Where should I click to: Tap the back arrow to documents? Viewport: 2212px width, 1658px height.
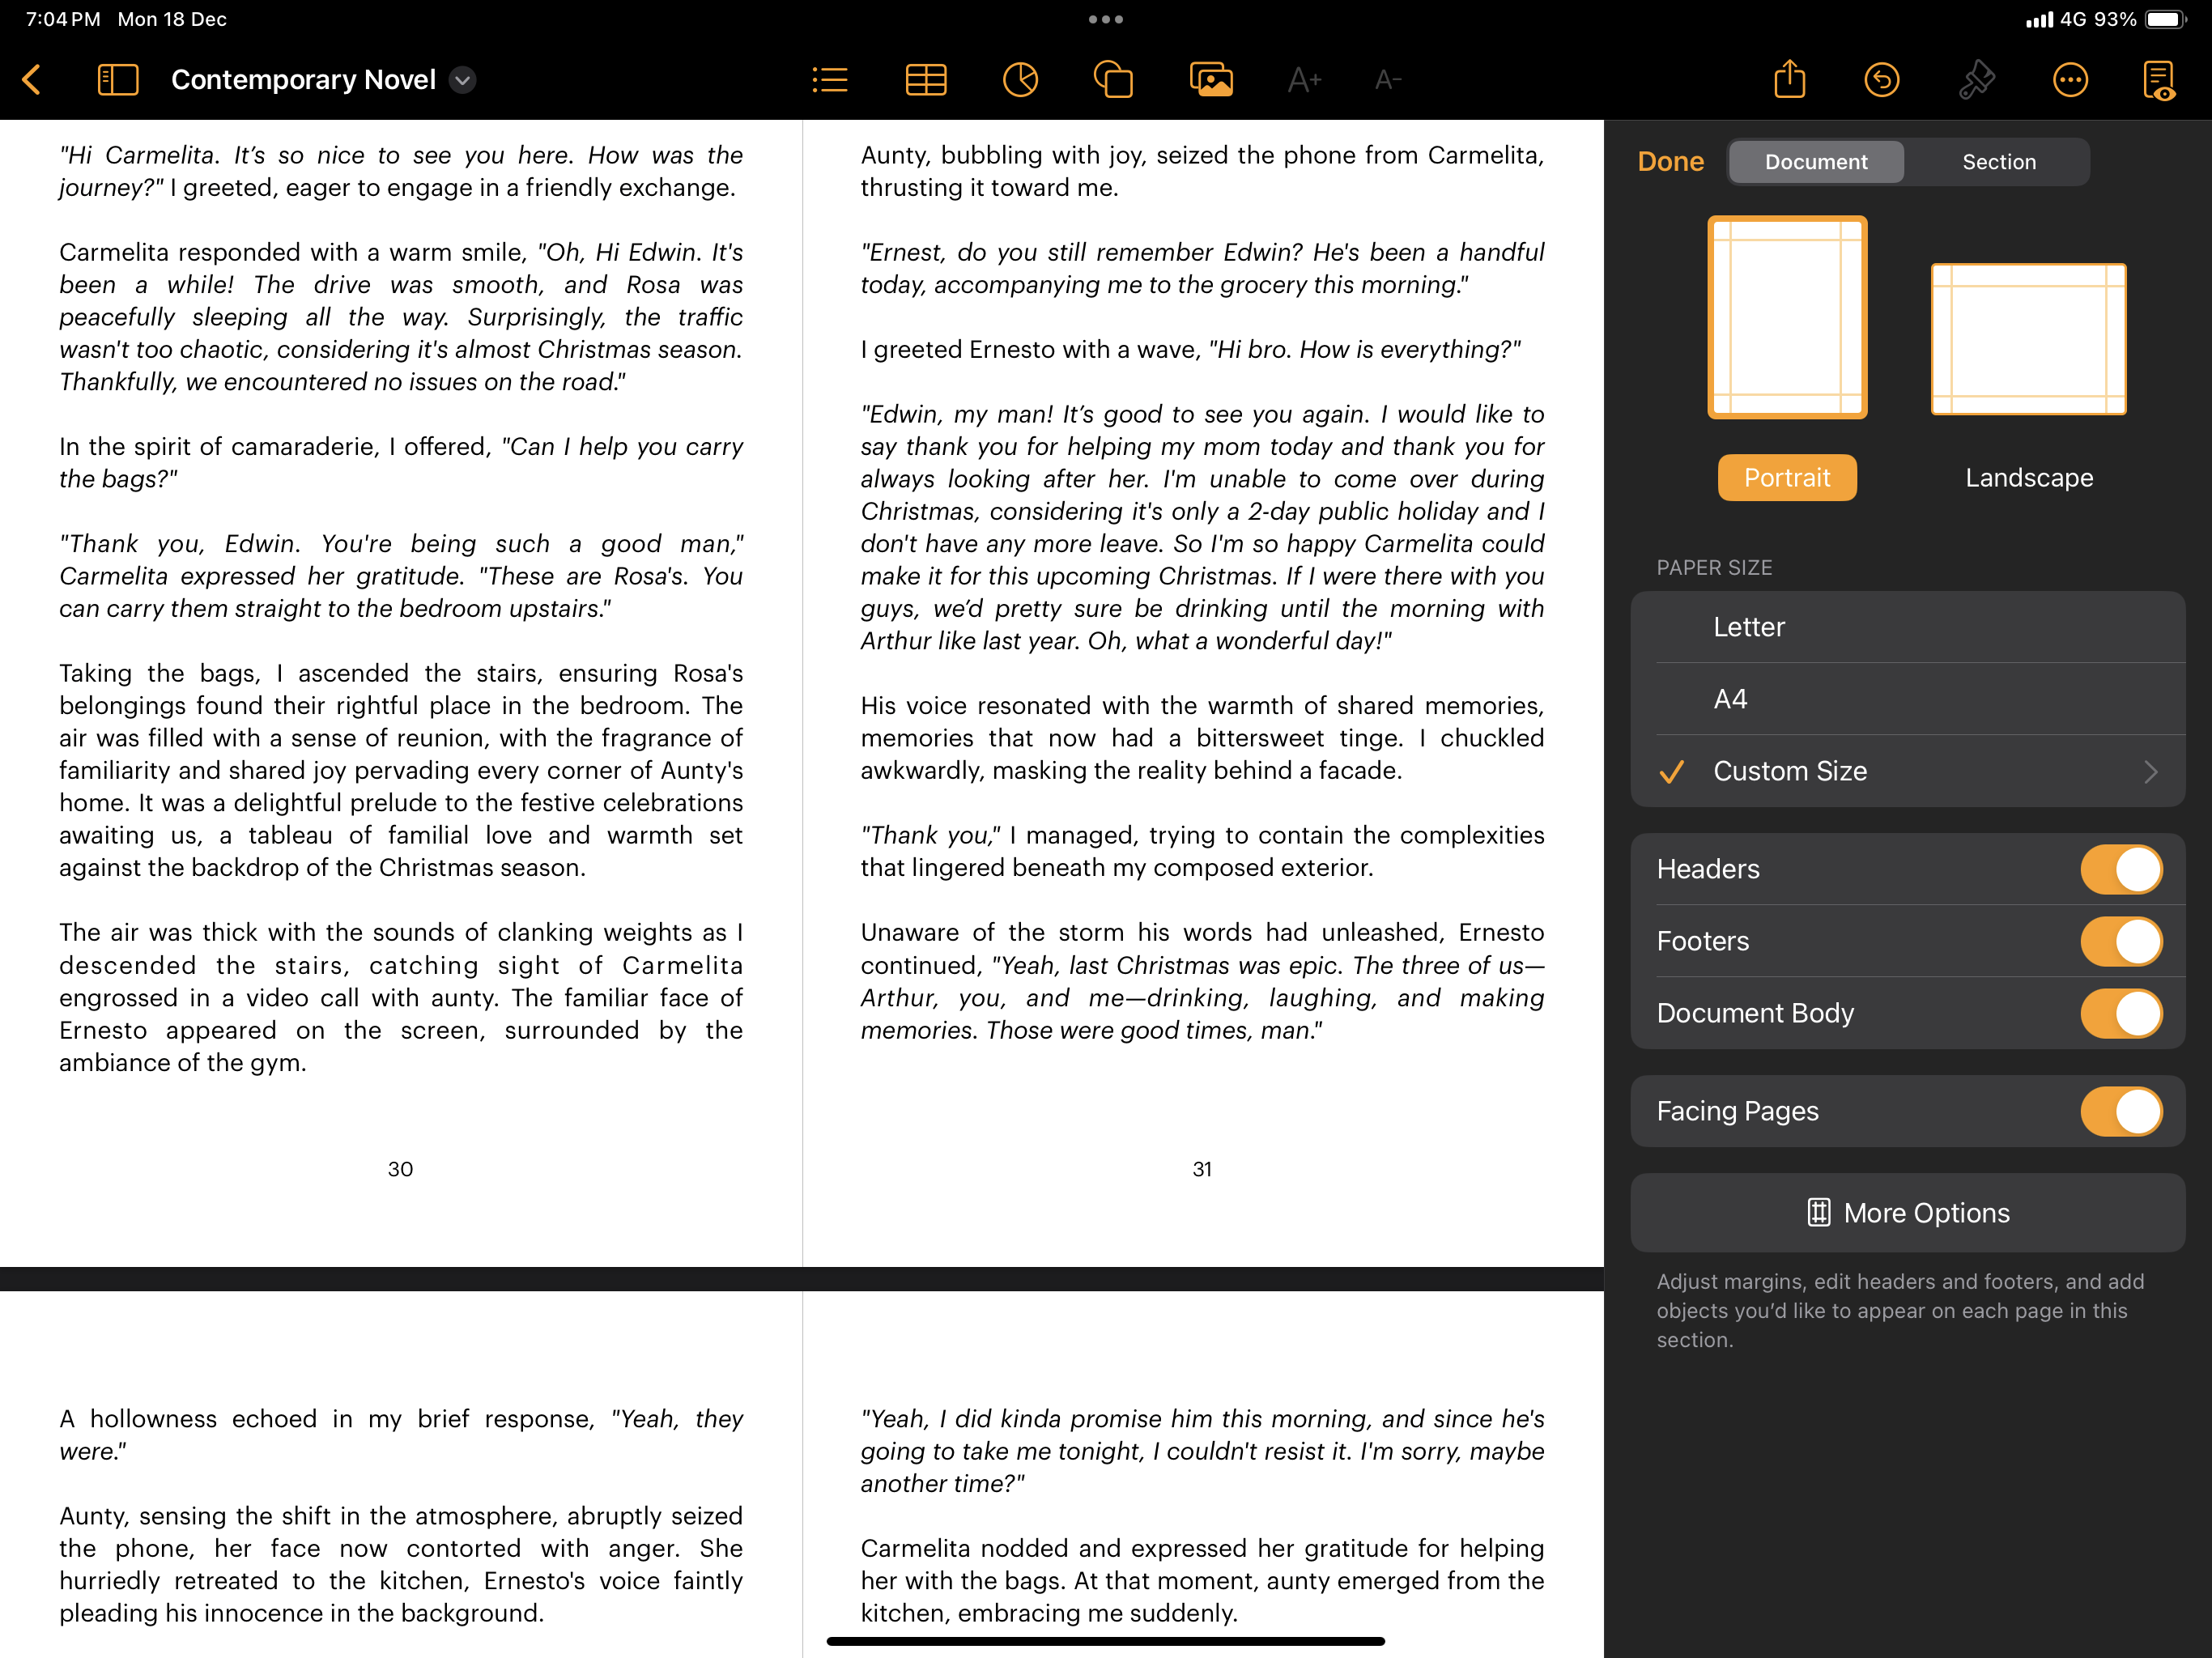pos(32,80)
